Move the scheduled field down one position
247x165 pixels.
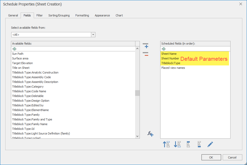click(x=177, y=144)
